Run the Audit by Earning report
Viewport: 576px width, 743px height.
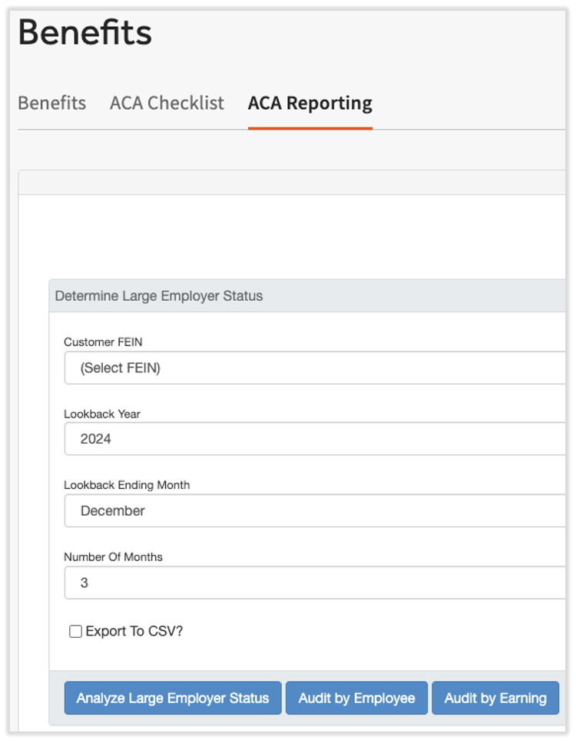coord(495,698)
